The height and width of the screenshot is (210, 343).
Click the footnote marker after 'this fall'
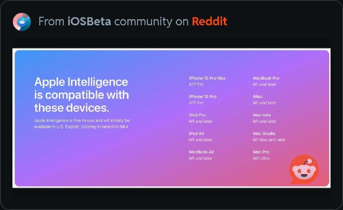[x=127, y=127]
